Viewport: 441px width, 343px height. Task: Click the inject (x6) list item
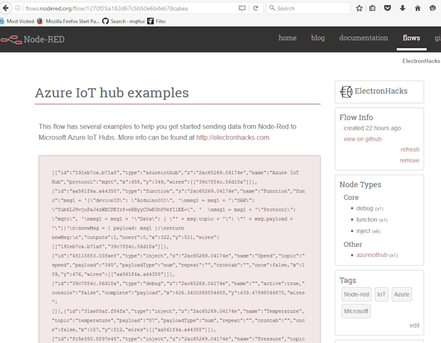click(368, 231)
